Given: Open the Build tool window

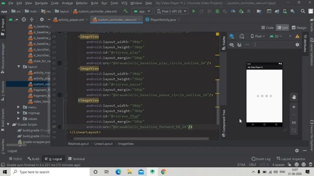Looking at the screenshot, I should pyautogui.click(x=33, y=159).
